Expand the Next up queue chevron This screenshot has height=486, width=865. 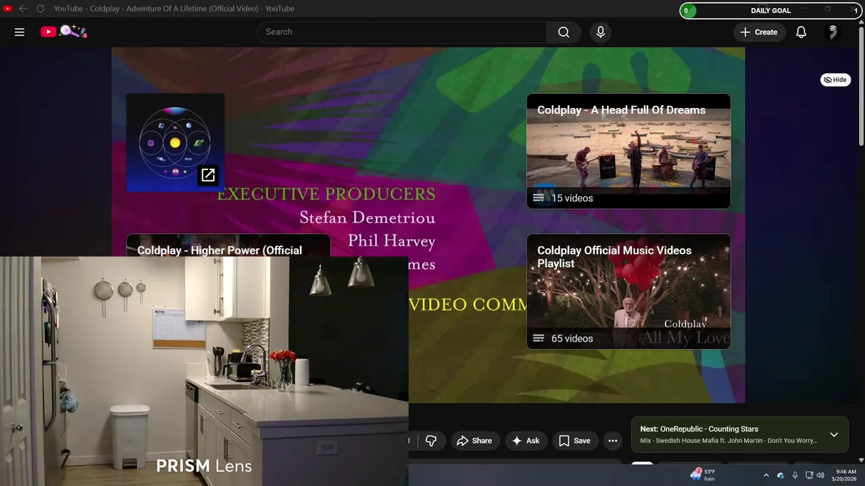834,435
